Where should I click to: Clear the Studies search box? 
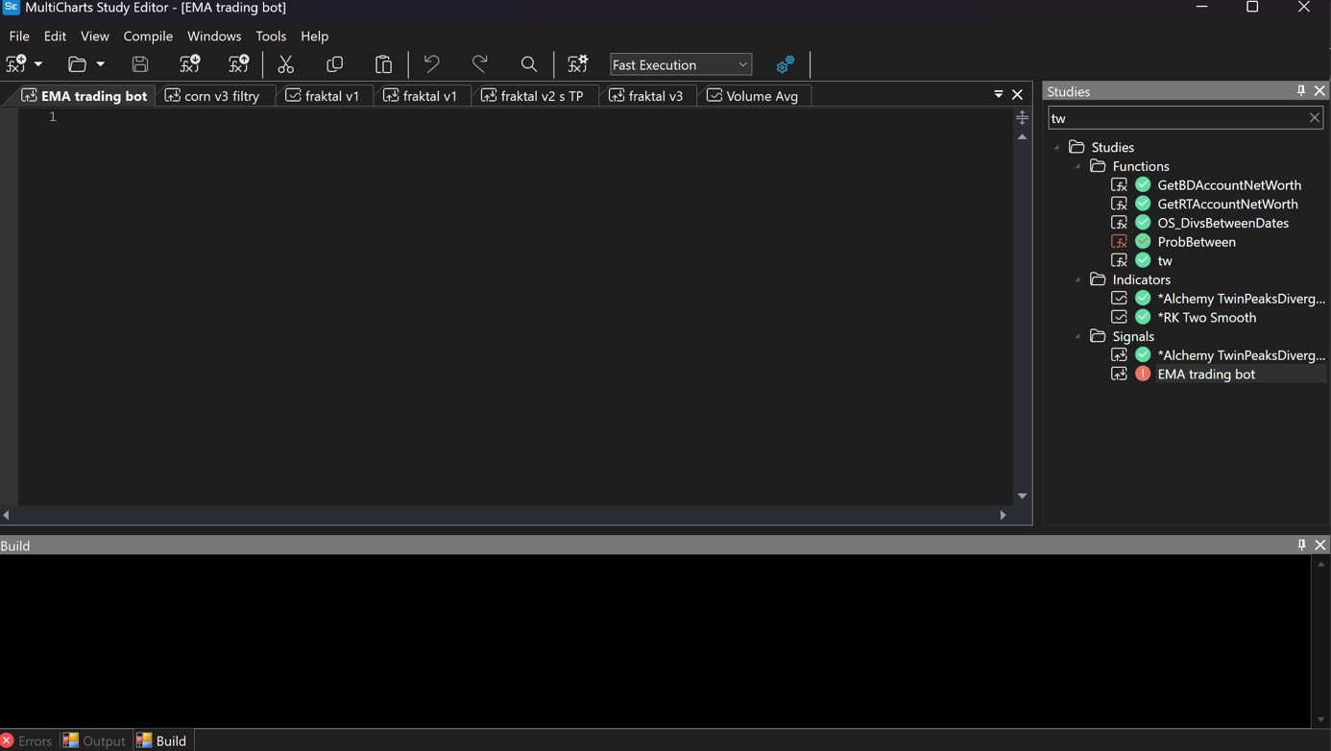(x=1315, y=118)
